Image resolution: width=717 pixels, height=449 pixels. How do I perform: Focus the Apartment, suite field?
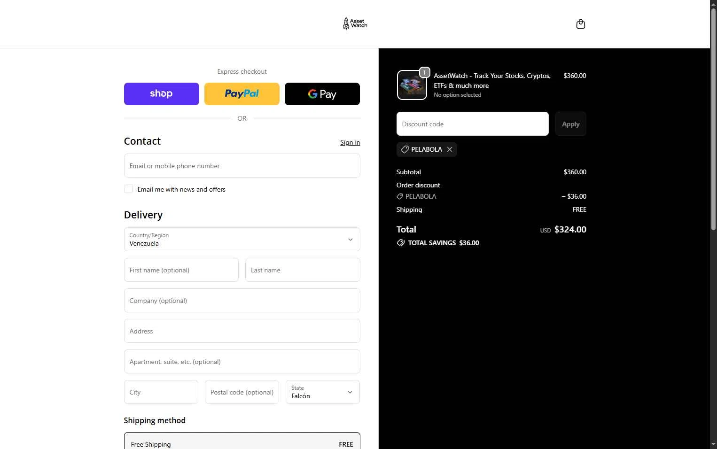[x=242, y=362]
